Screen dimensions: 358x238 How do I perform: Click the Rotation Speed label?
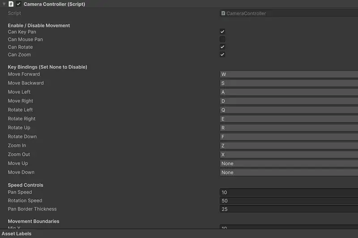[x=25, y=200]
